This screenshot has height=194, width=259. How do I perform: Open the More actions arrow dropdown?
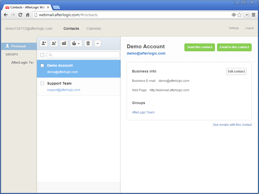[98, 43]
